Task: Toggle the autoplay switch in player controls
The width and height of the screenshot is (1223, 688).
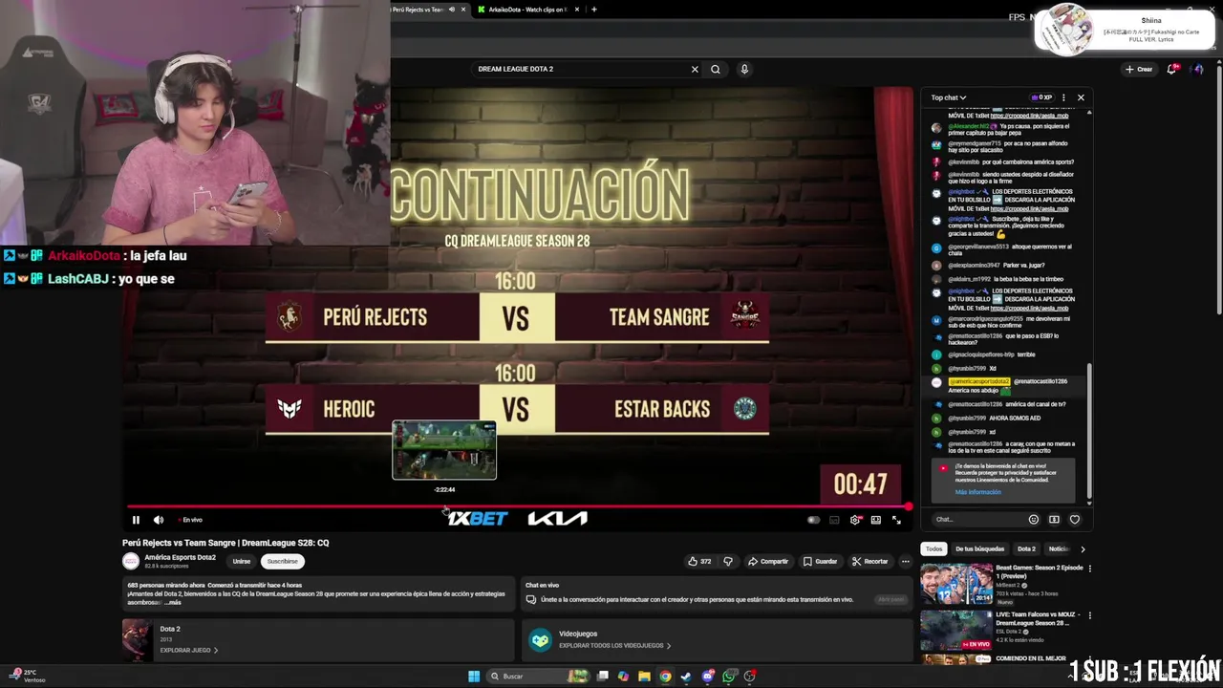Action: 813,520
